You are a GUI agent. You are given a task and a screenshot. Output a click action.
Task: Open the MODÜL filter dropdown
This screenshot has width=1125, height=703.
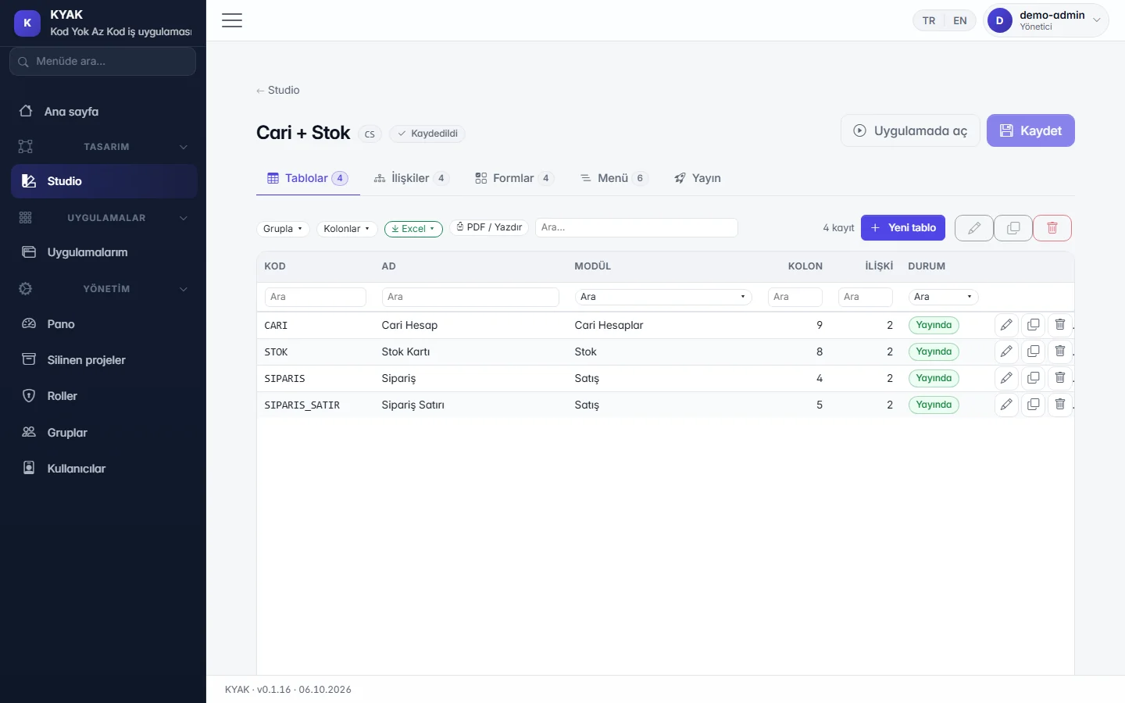tap(663, 297)
